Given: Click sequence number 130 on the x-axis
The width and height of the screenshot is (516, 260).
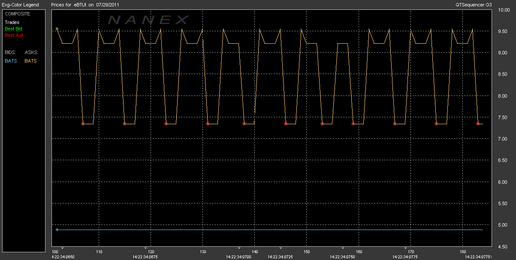Looking at the screenshot, I should [x=203, y=252].
